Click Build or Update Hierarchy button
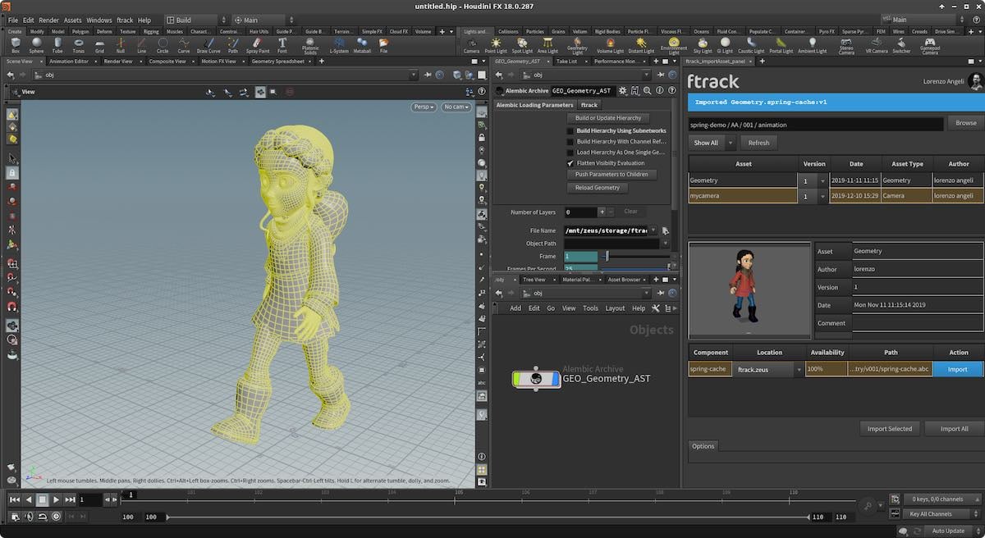The image size is (985, 538). pyautogui.click(x=607, y=118)
